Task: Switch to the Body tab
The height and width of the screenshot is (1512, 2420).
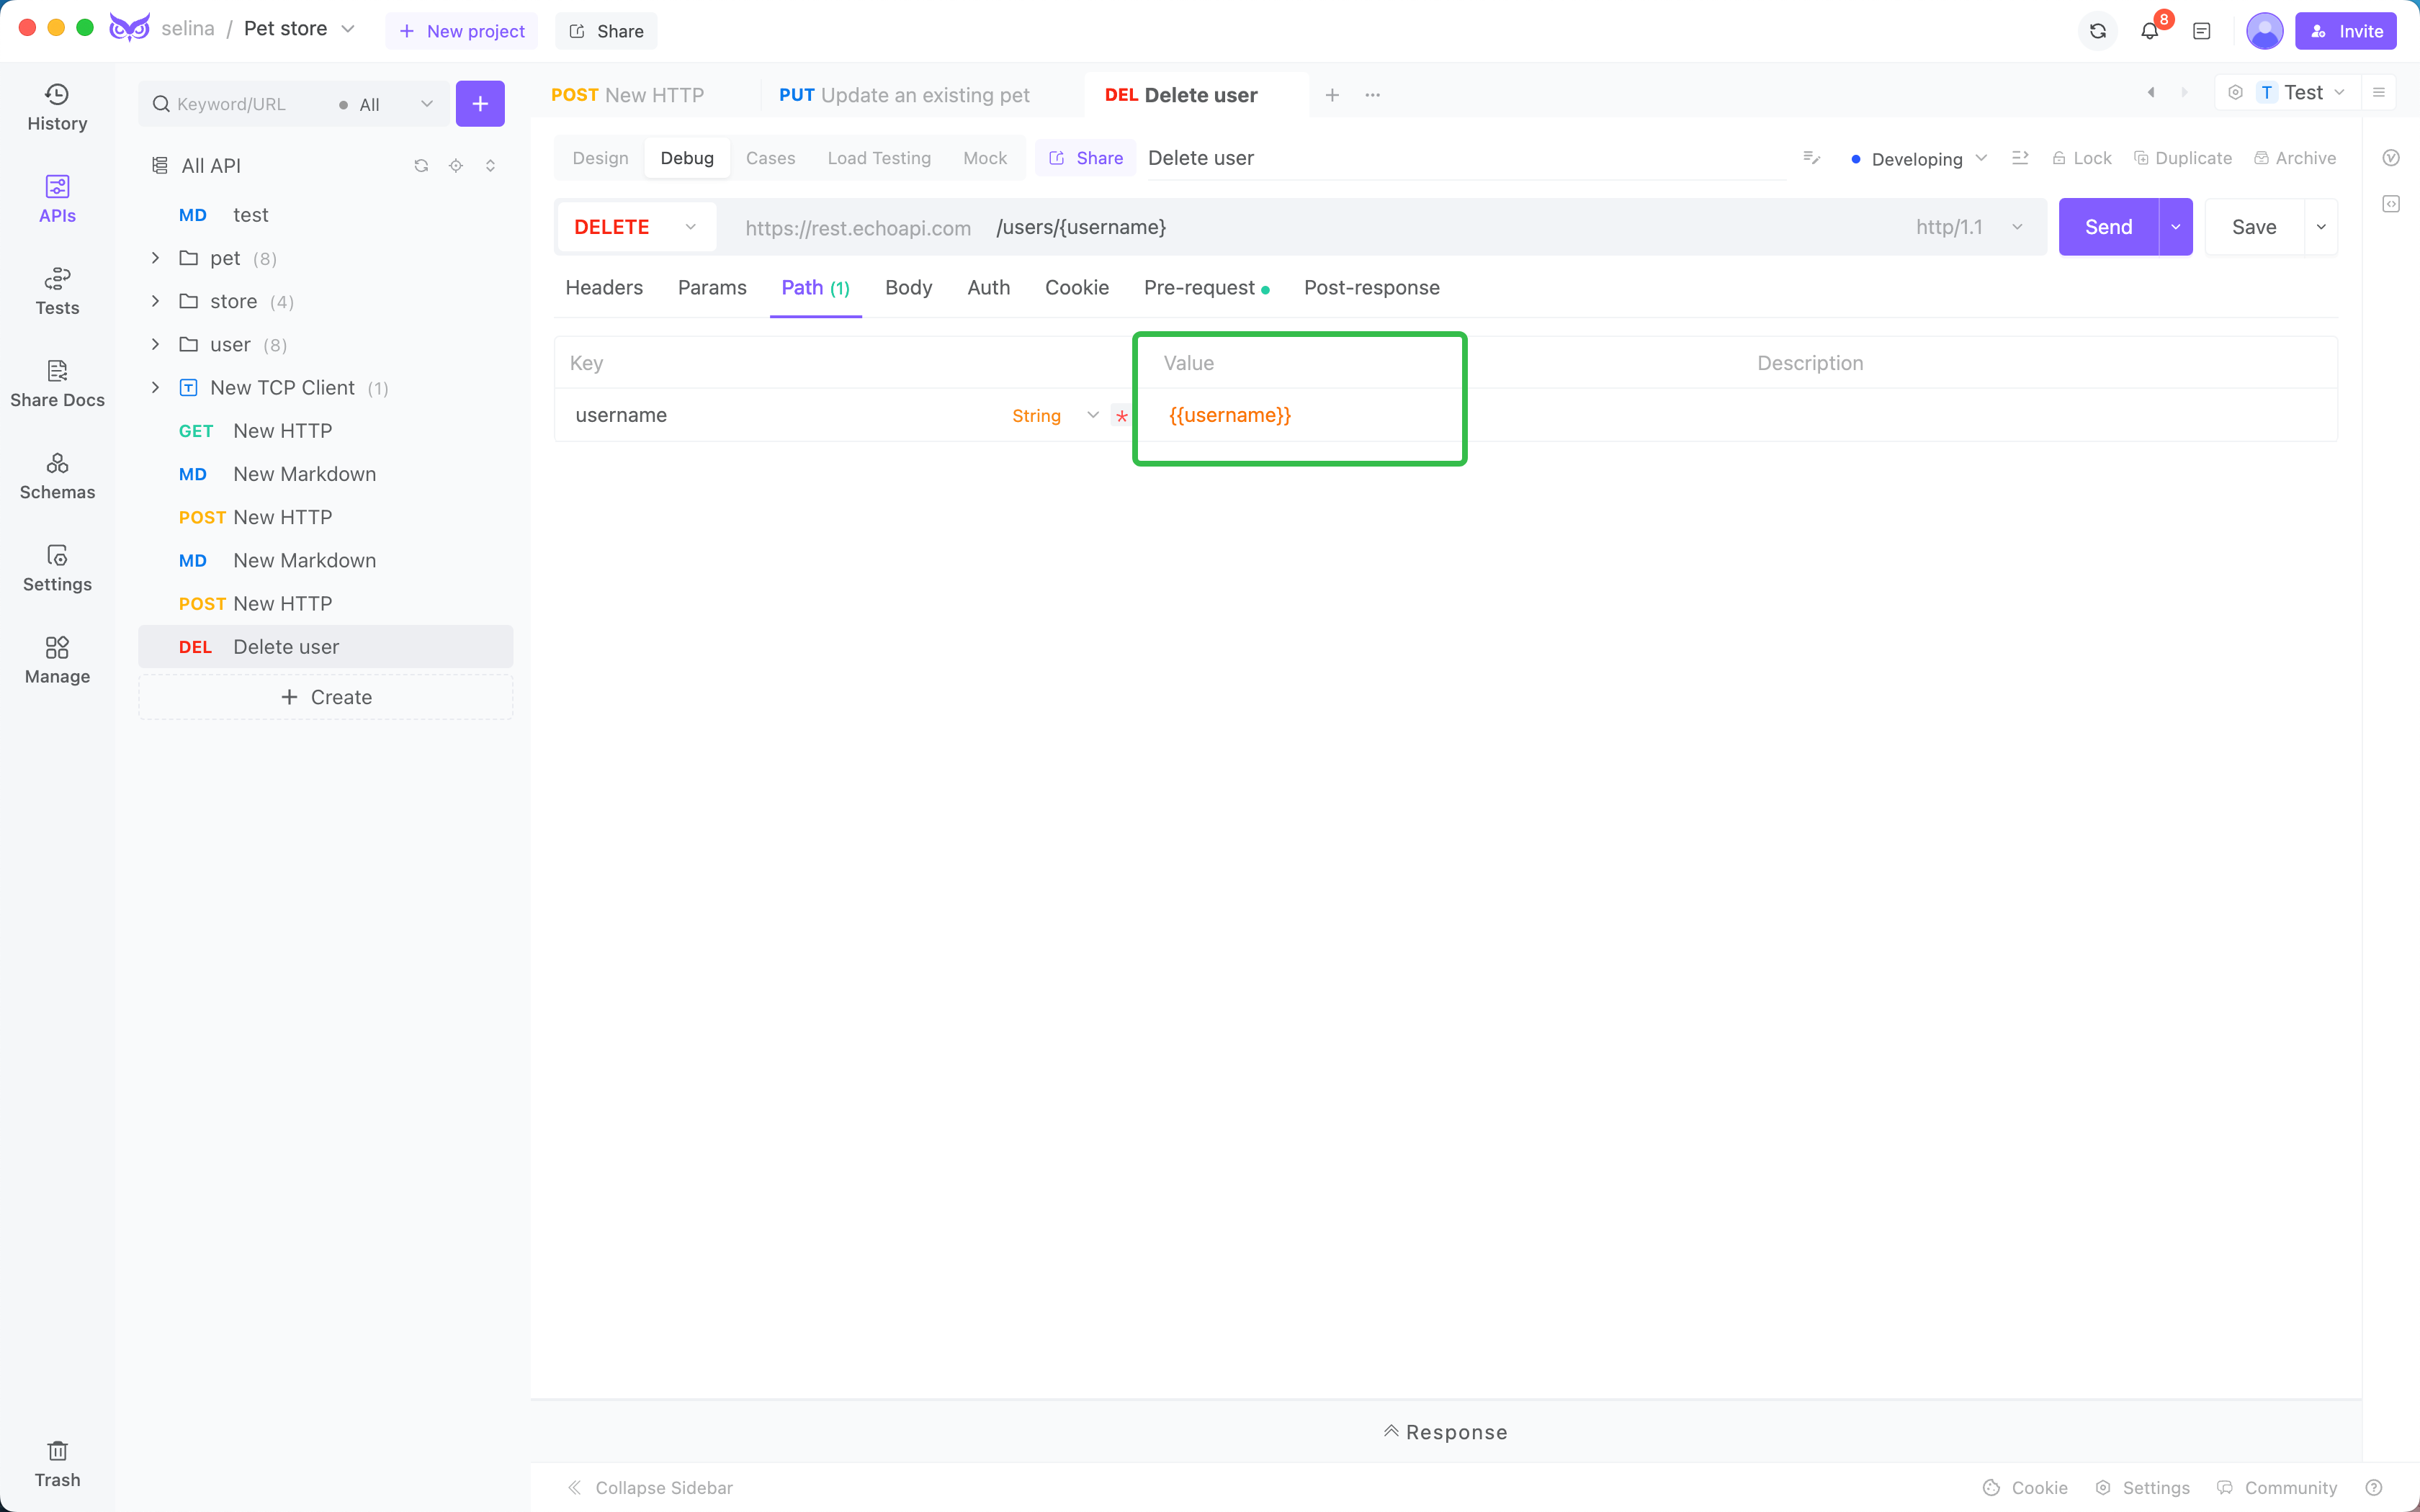Action: click(907, 287)
